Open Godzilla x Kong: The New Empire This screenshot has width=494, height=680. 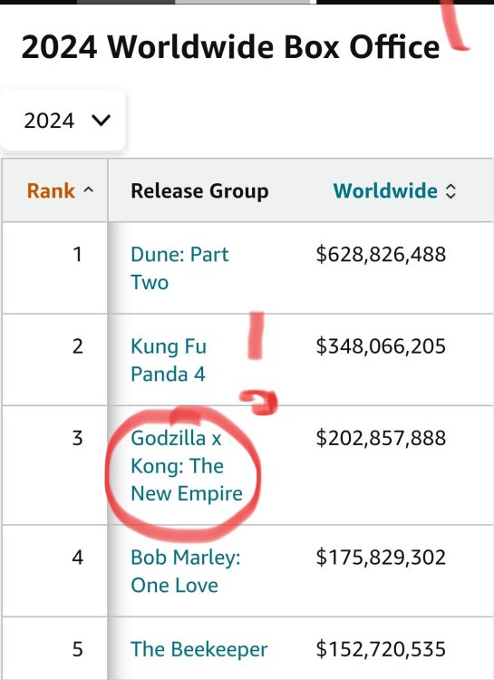click(187, 466)
